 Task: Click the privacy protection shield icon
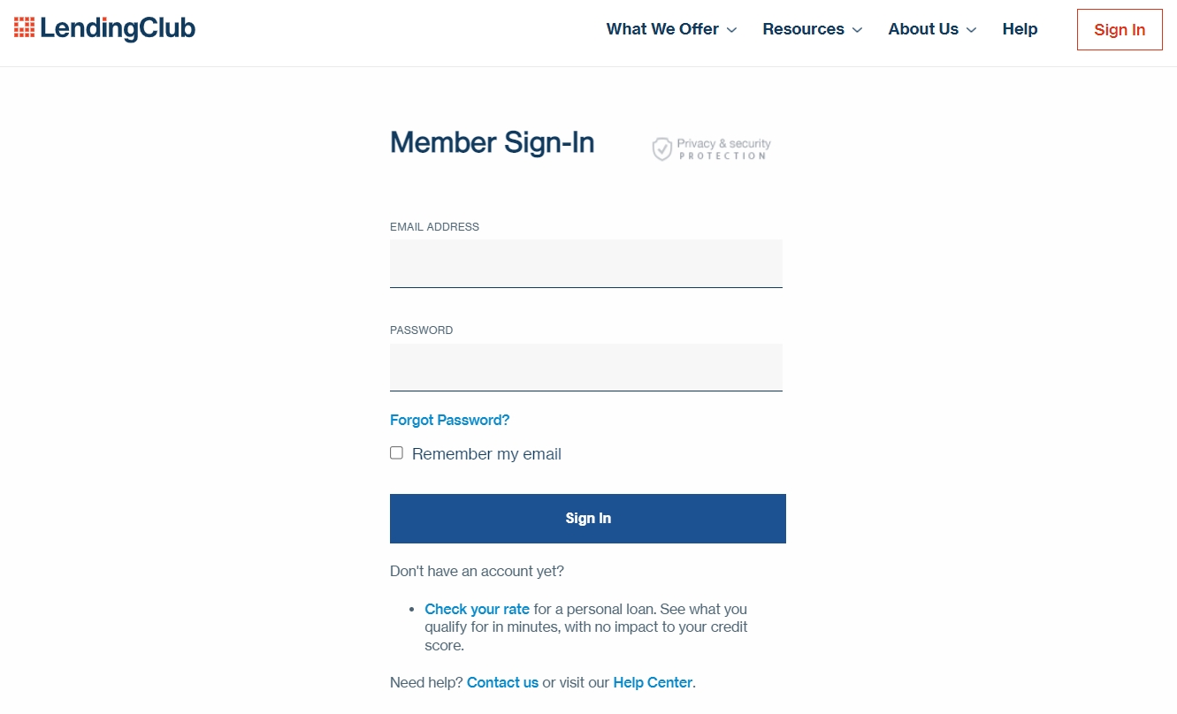click(x=661, y=148)
